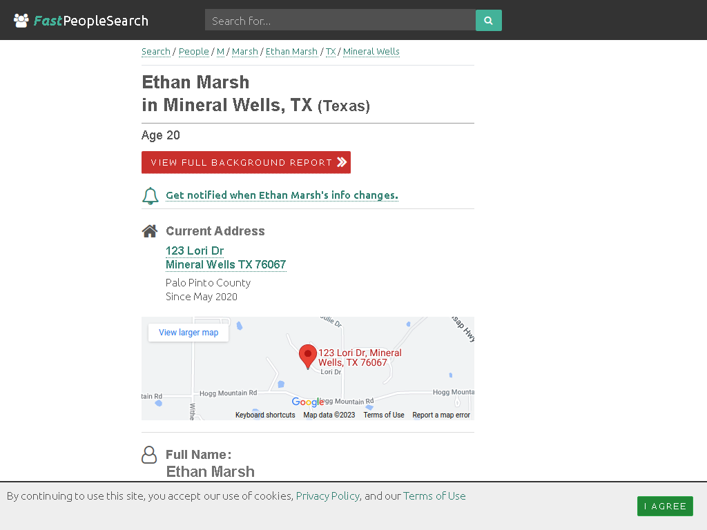Click View Full Background Report button
Screen dimensions: 707x530
pyautogui.click(x=246, y=162)
